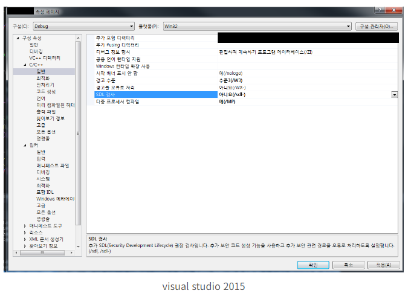Select 일반 under 링커

pyautogui.click(x=41, y=152)
